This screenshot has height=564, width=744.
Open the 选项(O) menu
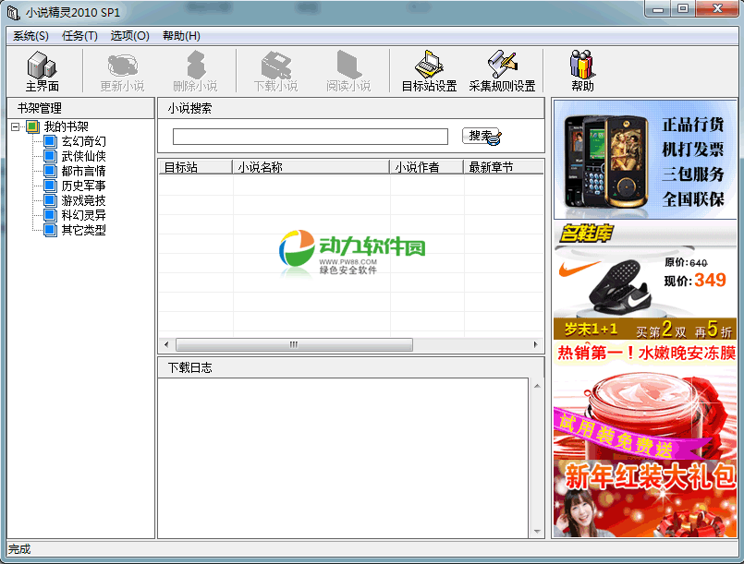click(129, 36)
